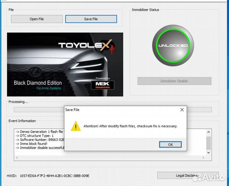Close the Save File dialog
Image resolution: width=229 pixels, height=186 pixels.
(x=182, y=110)
